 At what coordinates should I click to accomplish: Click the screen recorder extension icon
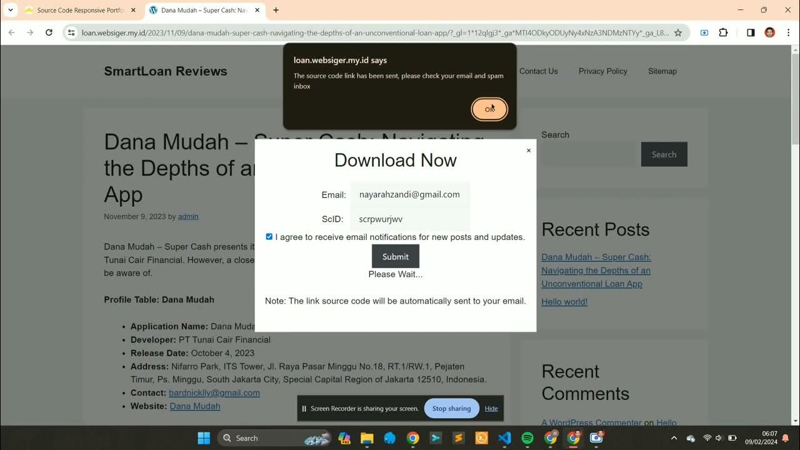[704, 32]
